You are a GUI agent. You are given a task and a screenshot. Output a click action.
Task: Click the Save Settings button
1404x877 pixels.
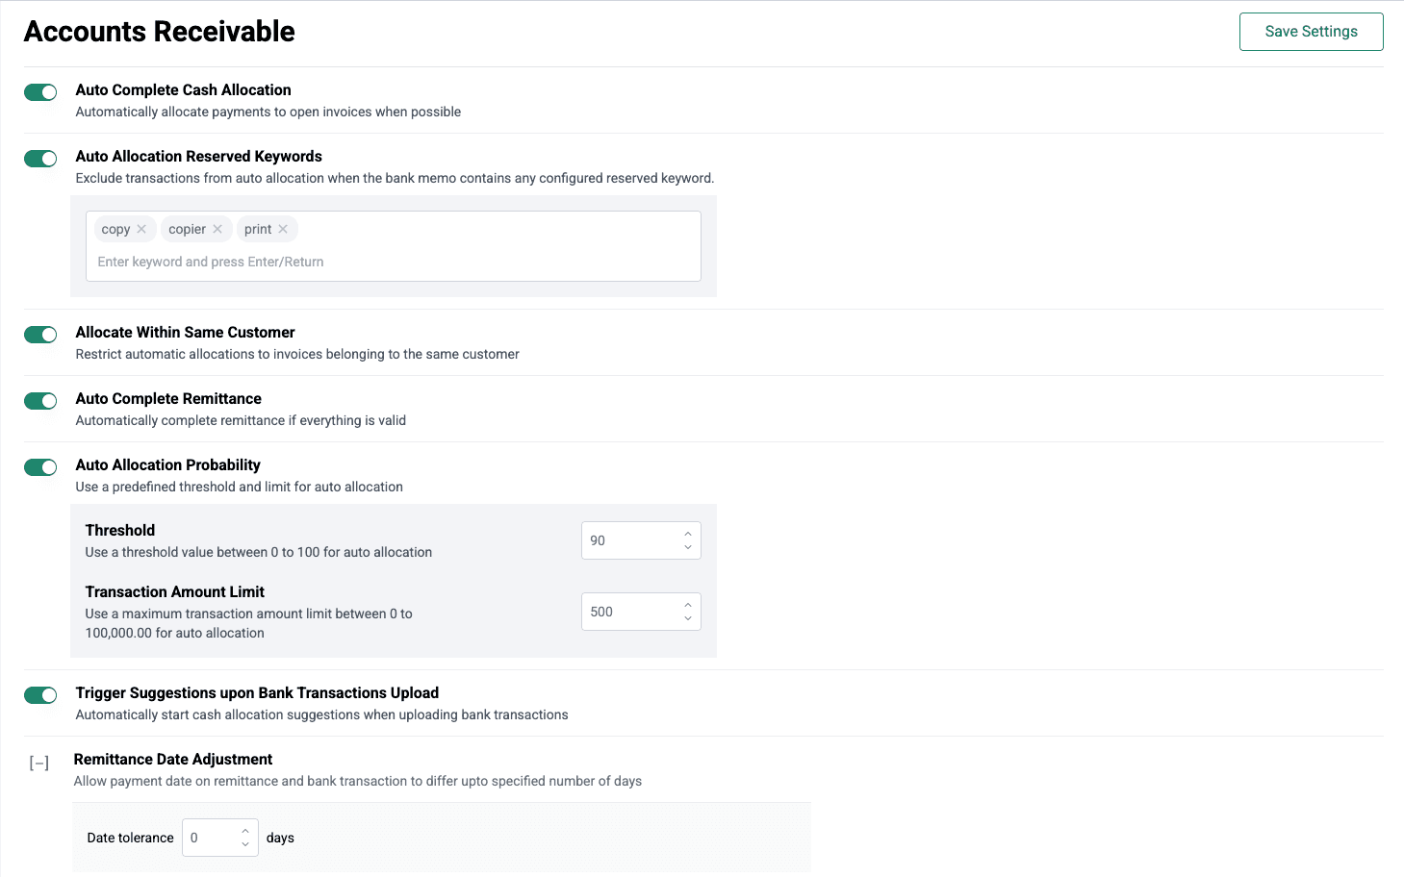(x=1311, y=32)
